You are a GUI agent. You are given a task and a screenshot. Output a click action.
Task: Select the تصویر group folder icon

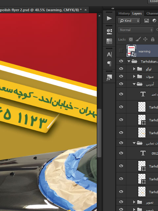(x=140, y=202)
